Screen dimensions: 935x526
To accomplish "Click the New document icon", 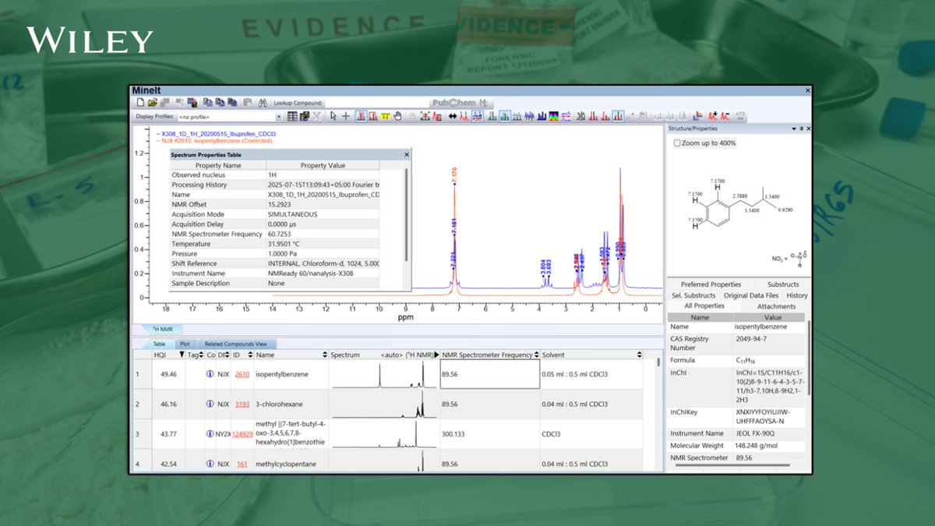I will pos(140,102).
